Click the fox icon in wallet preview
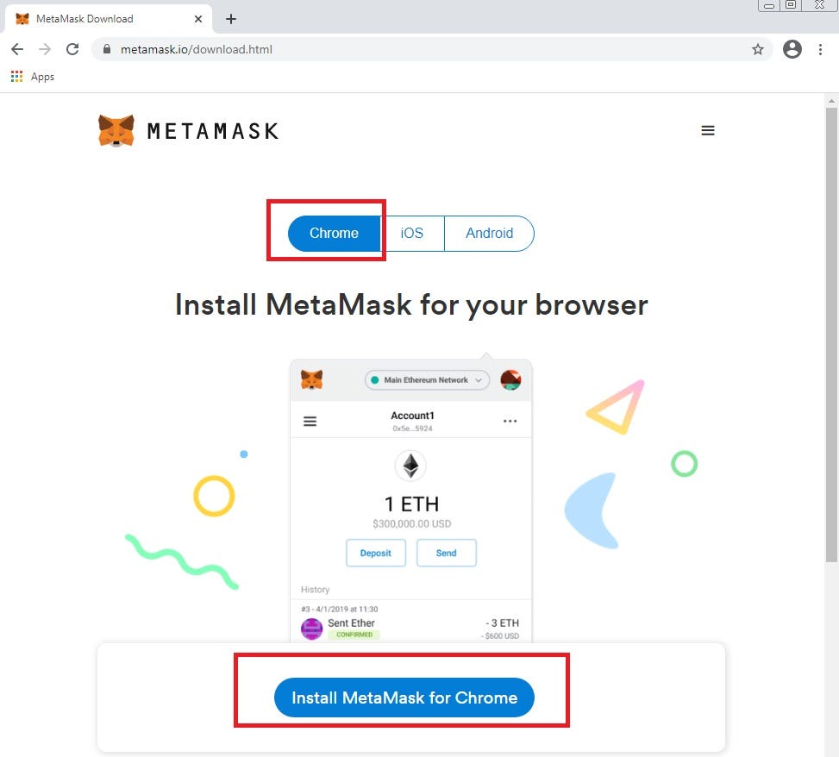Screen dimensions: 839x757 311,380
